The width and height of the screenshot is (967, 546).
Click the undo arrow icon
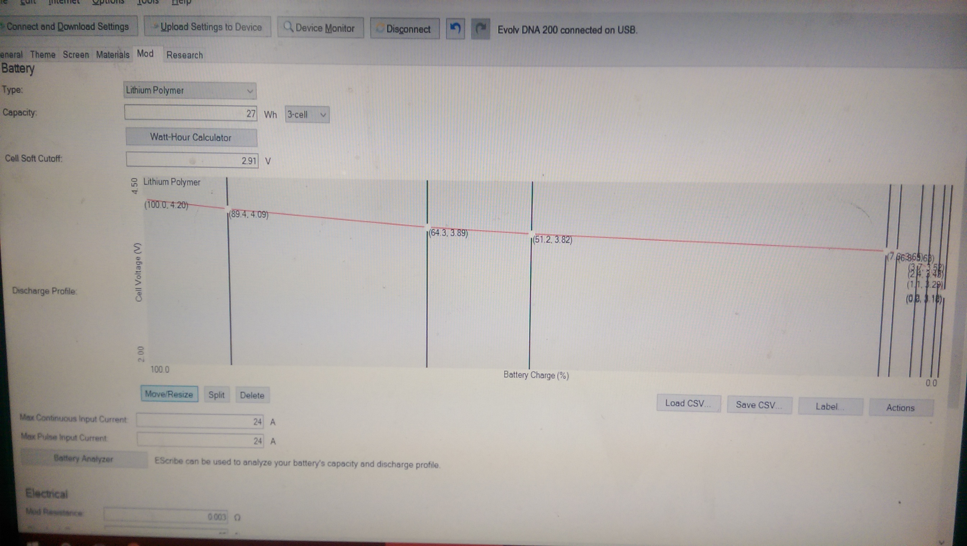pyautogui.click(x=455, y=29)
